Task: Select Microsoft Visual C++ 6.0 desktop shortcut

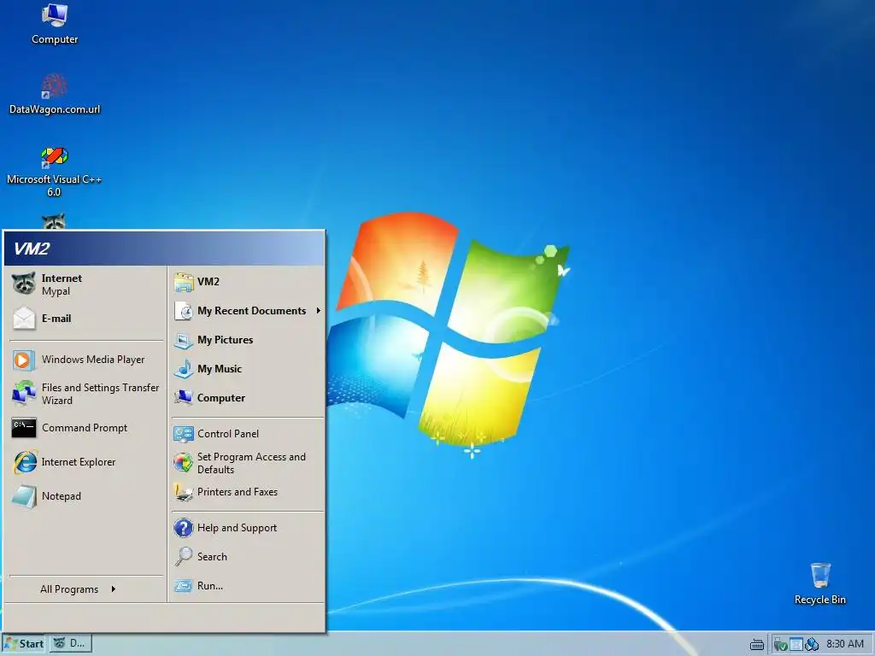Action: click(x=54, y=171)
